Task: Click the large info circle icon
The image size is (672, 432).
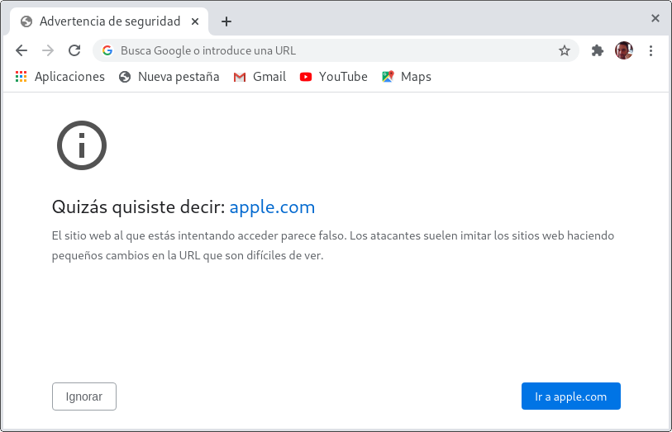Action: [82, 145]
